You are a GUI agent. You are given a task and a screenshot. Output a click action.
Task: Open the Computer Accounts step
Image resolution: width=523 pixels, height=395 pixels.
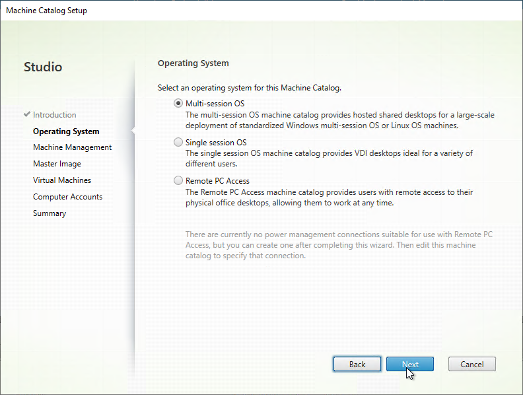(x=68, y=197)
